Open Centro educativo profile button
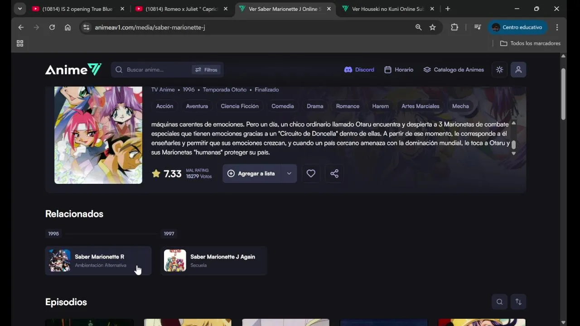 [x=517, y=28]
